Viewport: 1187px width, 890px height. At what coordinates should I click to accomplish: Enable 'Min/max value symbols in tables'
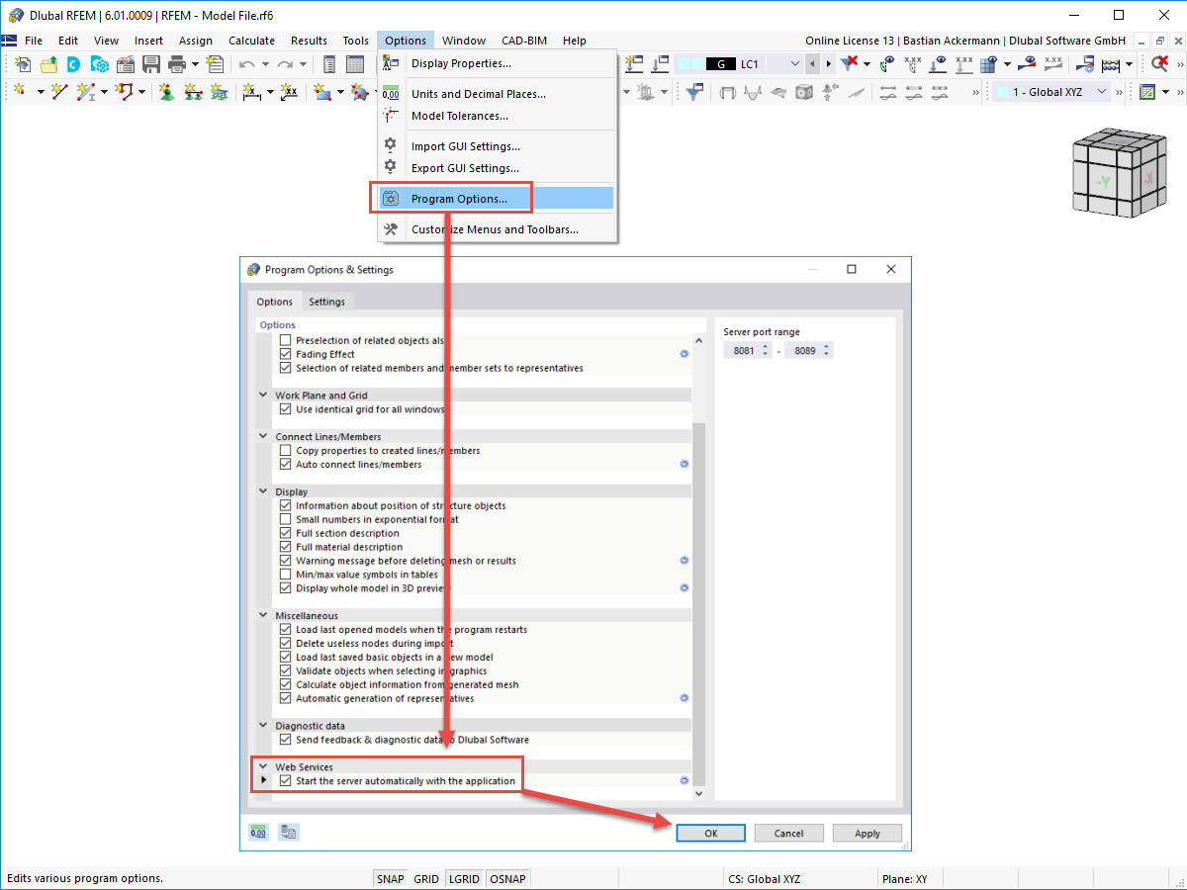click(x=286, y=573)
